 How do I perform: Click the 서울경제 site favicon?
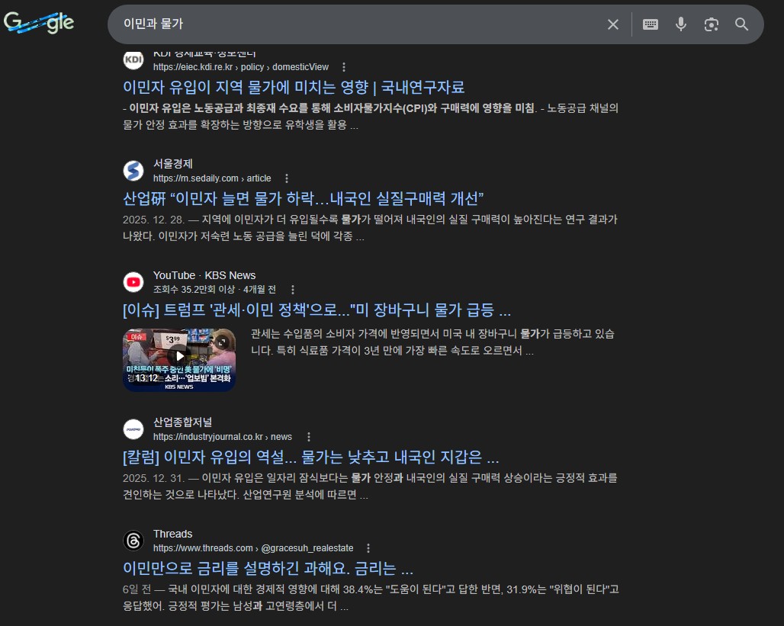(133, 171)
